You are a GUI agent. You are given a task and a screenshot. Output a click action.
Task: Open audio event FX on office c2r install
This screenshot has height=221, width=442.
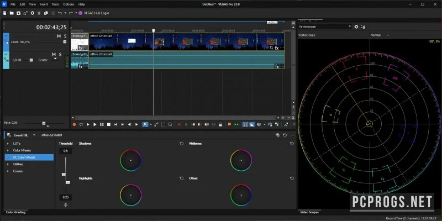(277, 66)
